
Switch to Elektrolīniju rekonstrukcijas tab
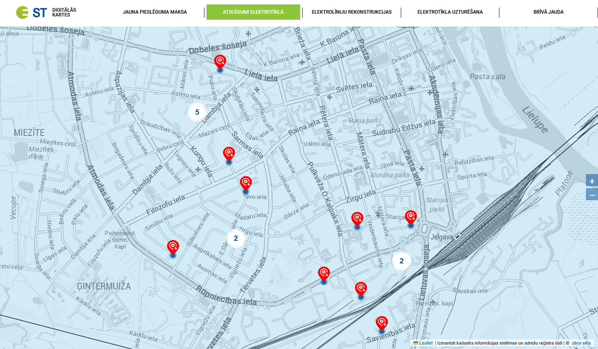pyautogui.click(x=351, y=12)
